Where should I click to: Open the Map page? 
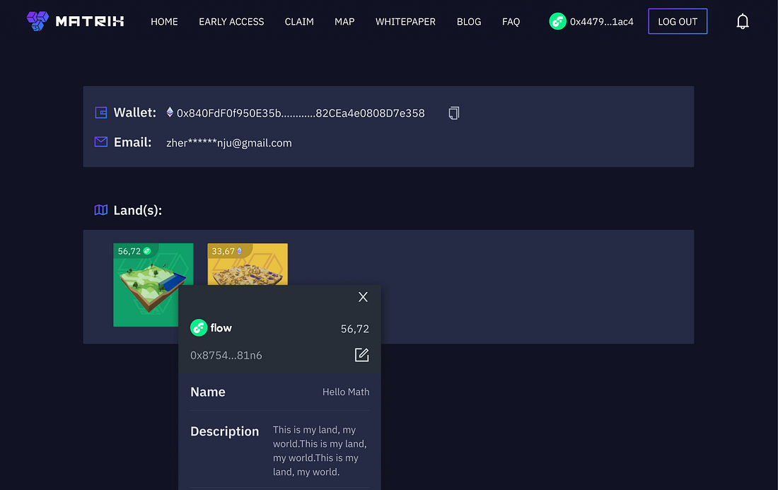[344, 22]
